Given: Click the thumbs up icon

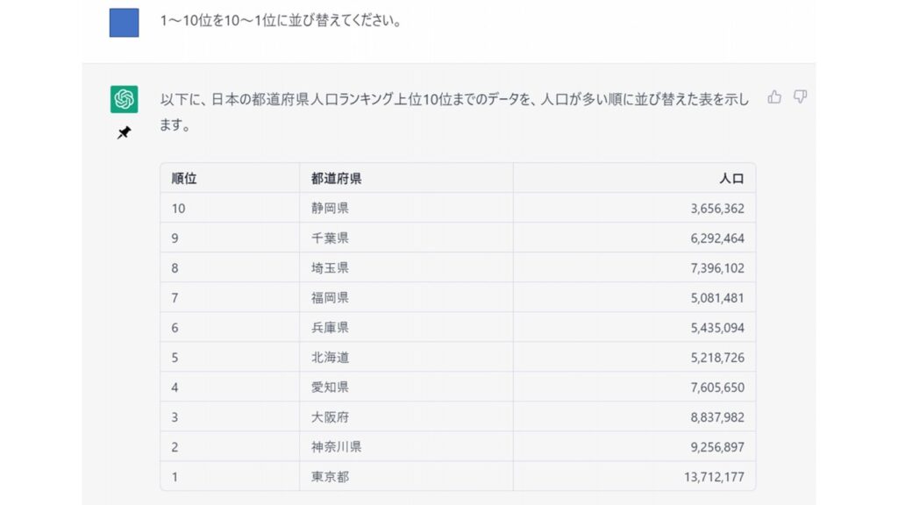Looking at the screenshot, I should [774, 97].
